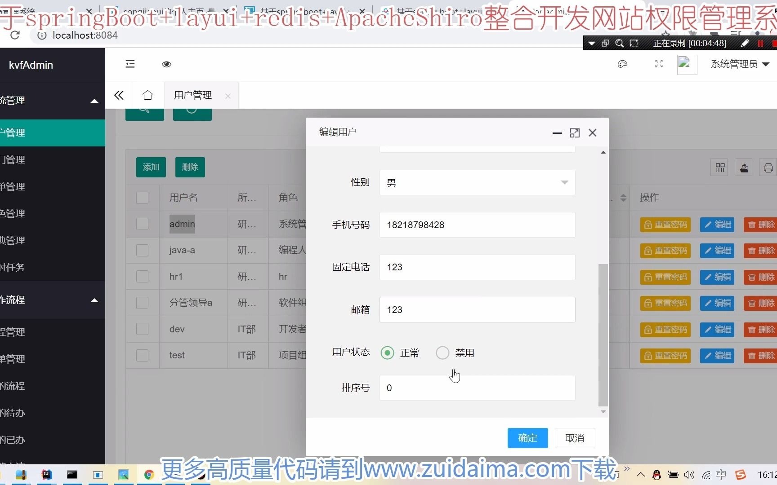777x485 pixels.
Task: Switch to the 用户管理 tab
Action: (193, 95)
